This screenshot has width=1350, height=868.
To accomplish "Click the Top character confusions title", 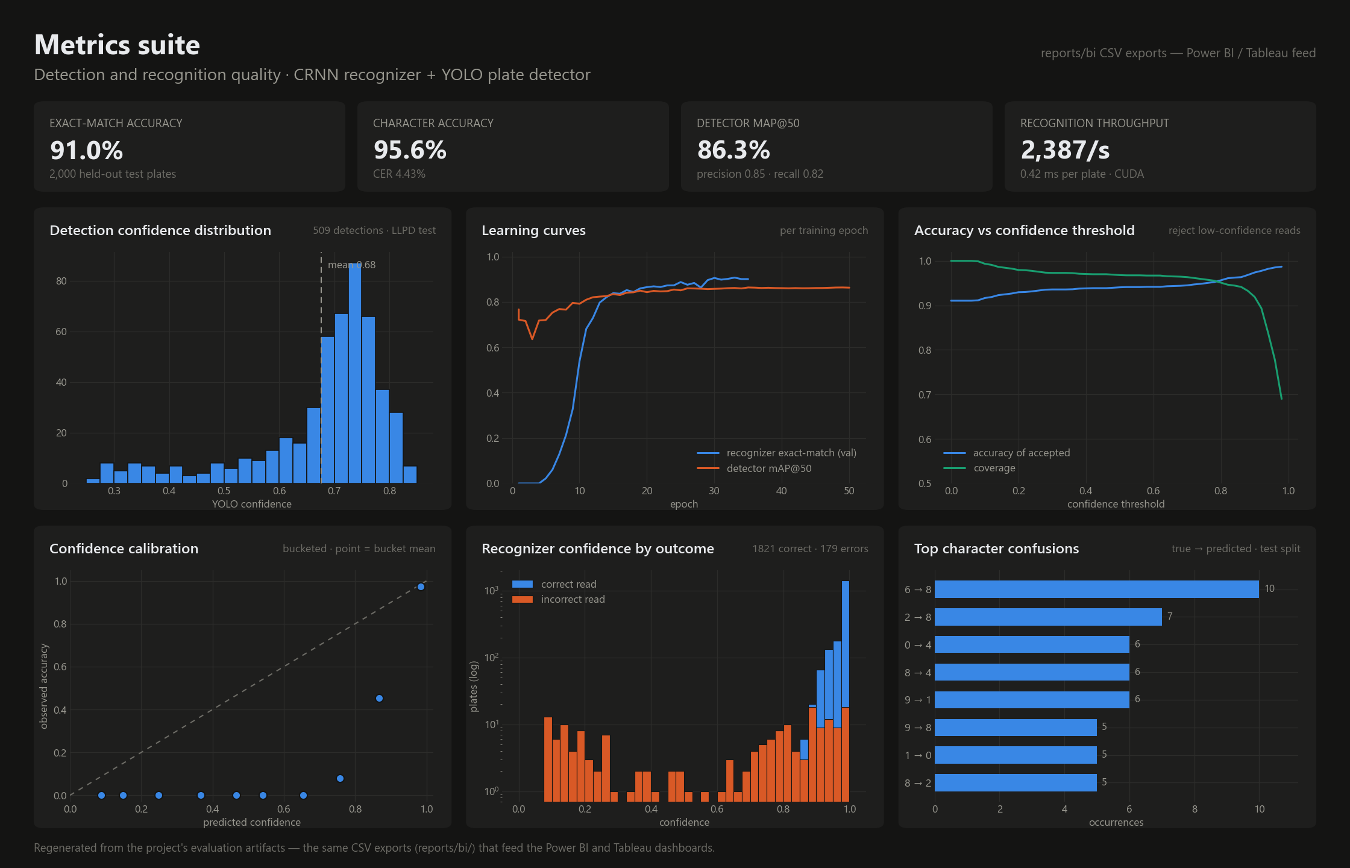I will coord(996,549).
